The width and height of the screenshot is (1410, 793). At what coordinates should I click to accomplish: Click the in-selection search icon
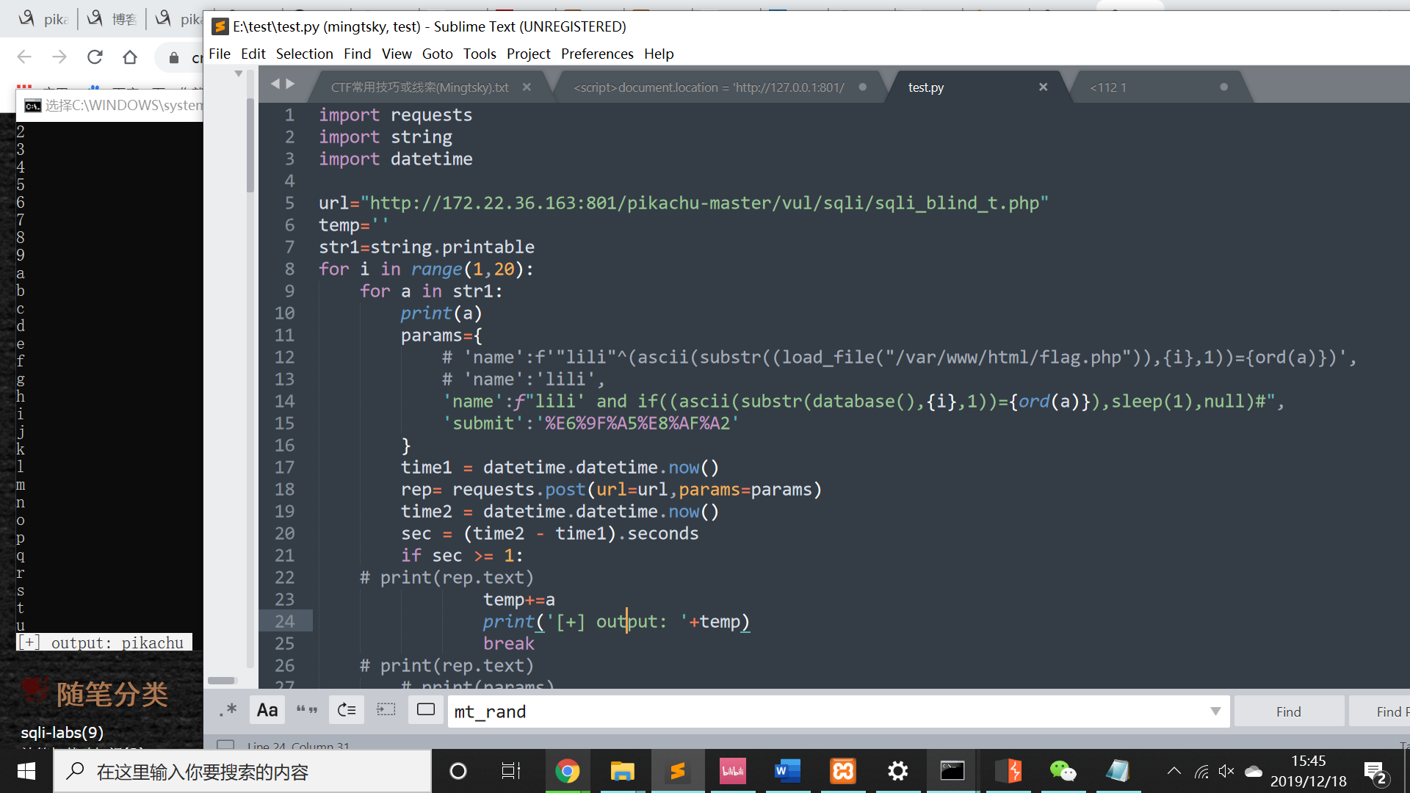point(386,710)
